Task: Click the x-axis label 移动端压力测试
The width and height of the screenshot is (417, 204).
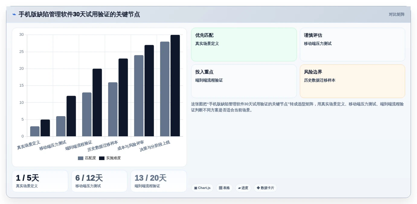Action: coord(53,146)
